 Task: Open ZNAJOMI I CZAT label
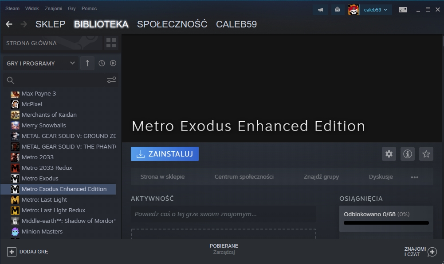click(415, 252)
